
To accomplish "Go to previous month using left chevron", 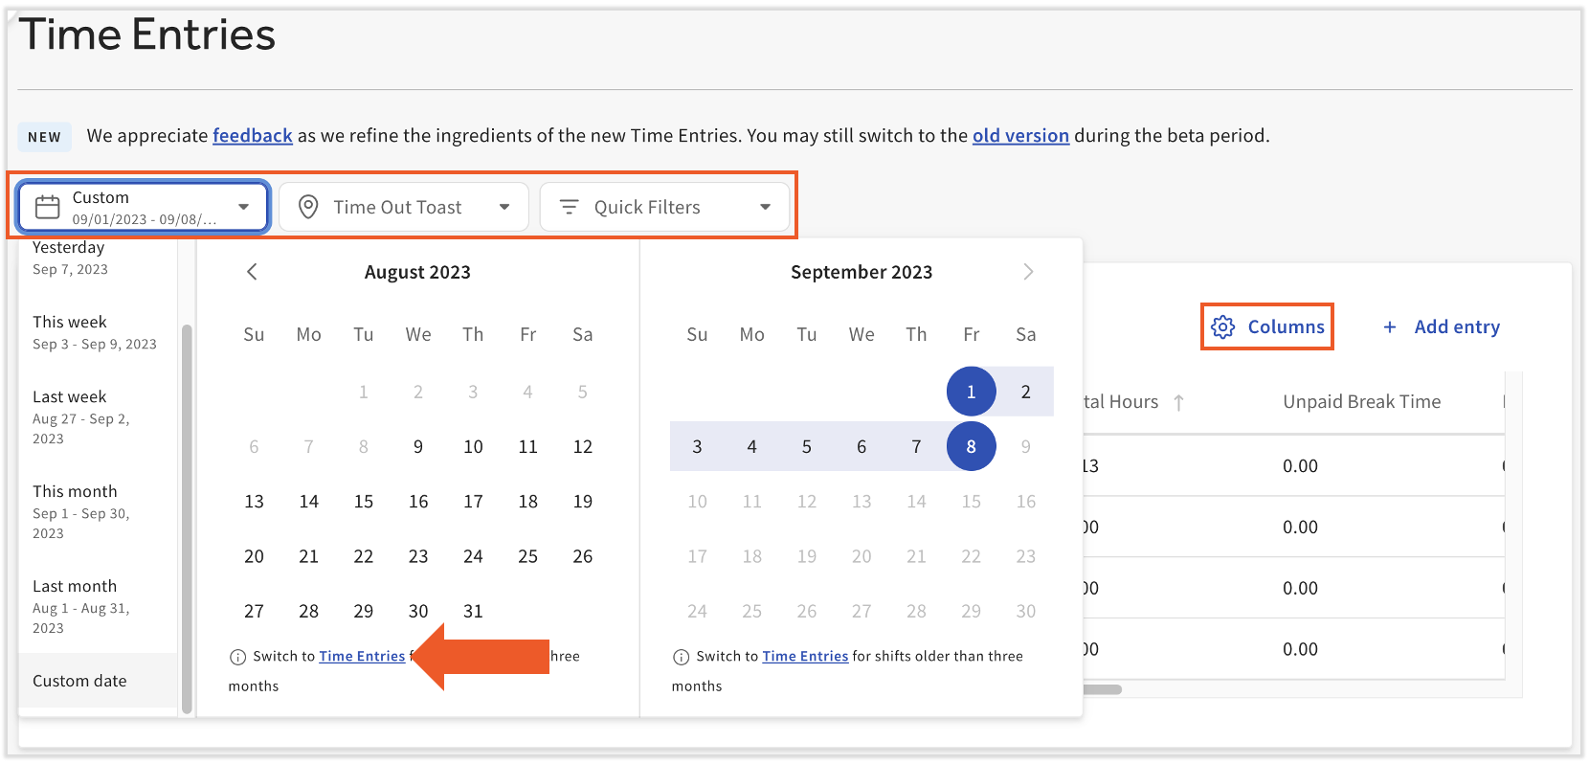I will pos(252,272).
